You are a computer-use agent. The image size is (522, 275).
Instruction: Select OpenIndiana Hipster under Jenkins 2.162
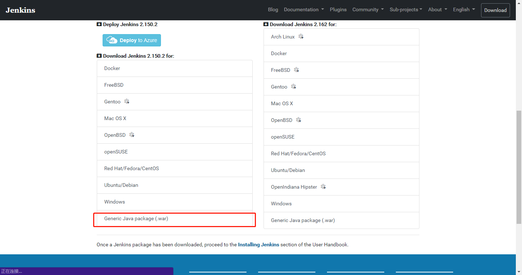click(x=341, y=187)
